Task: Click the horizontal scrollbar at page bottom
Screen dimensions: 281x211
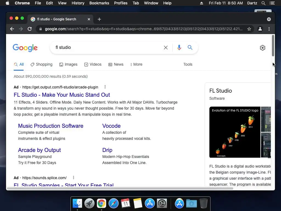Action: [120, 188]
